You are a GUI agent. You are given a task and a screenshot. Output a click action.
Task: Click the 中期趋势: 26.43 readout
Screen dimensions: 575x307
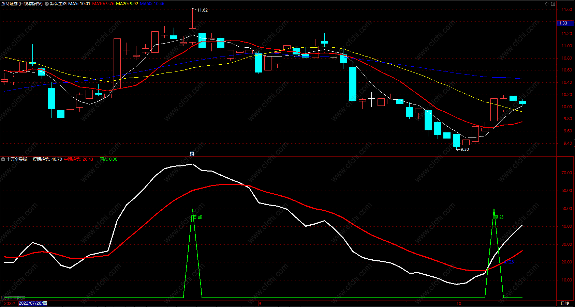pyautogui.click(x=78, y=159)
